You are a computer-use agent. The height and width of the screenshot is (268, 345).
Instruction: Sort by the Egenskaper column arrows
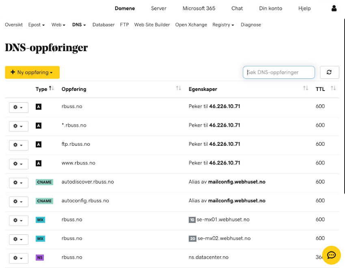tap(306, 89)
